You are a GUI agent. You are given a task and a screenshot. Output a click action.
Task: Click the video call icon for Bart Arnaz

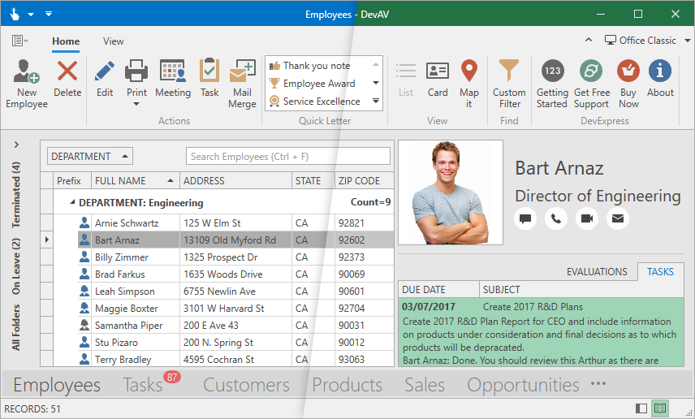587,218
